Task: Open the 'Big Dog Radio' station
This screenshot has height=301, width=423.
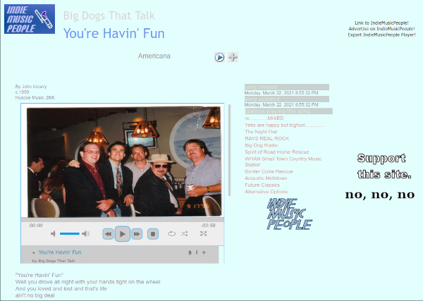Action: (x=261, y=145)
